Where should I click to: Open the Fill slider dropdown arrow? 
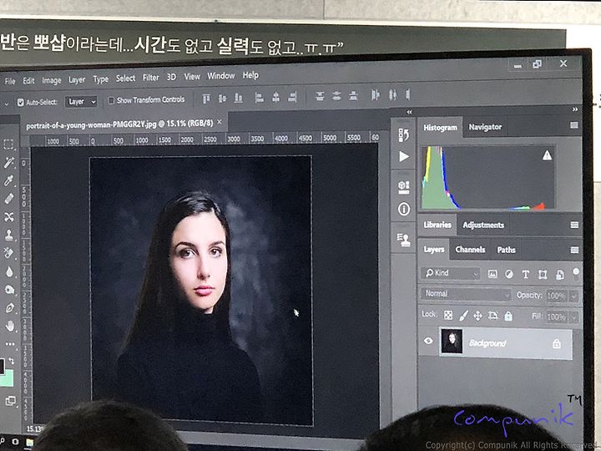574,317
